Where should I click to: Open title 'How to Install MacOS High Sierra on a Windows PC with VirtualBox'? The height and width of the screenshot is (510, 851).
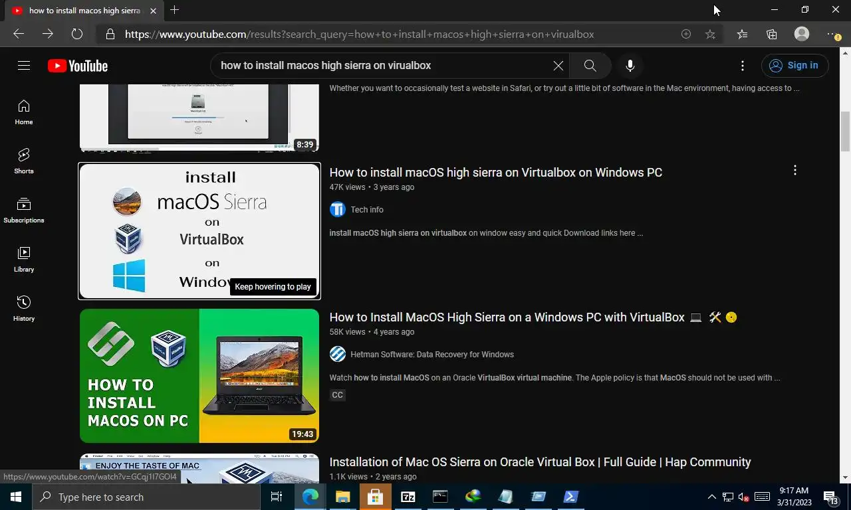click(507, 317)
